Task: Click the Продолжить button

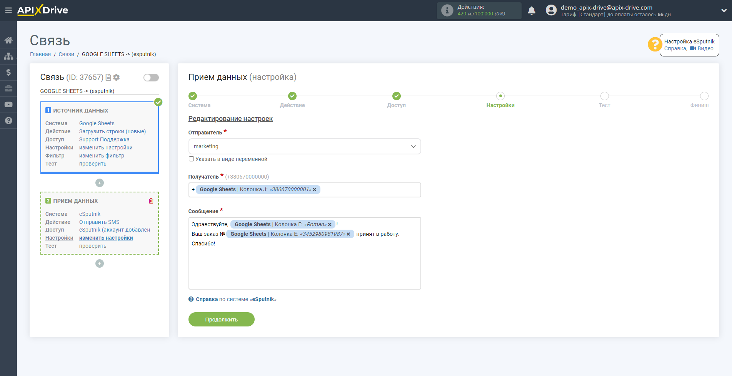Action: click(x=222, y=320)
